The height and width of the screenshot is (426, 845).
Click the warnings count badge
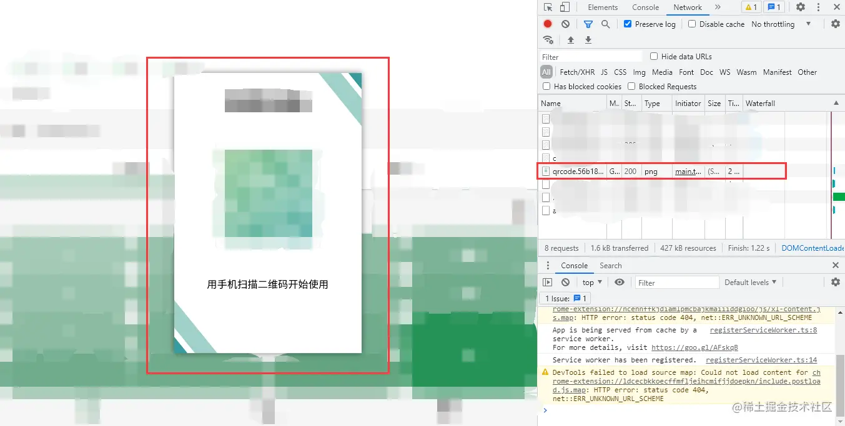pyautogui.click(x=751, y=7)
